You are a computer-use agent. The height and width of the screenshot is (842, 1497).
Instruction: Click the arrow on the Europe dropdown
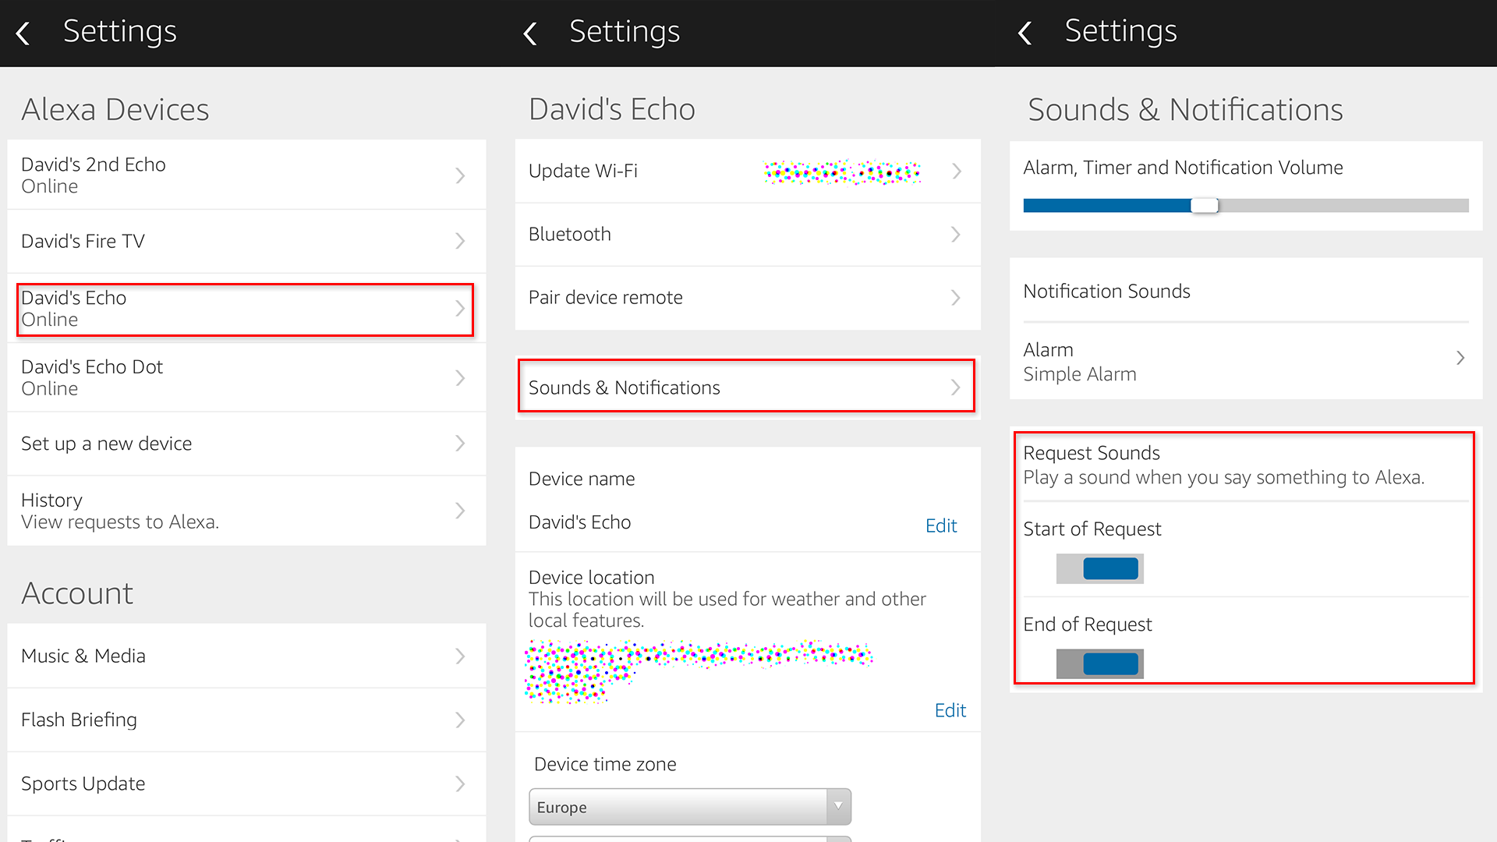(x=838, y=807)
